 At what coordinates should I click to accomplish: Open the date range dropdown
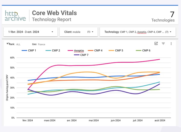pos(30,32)
